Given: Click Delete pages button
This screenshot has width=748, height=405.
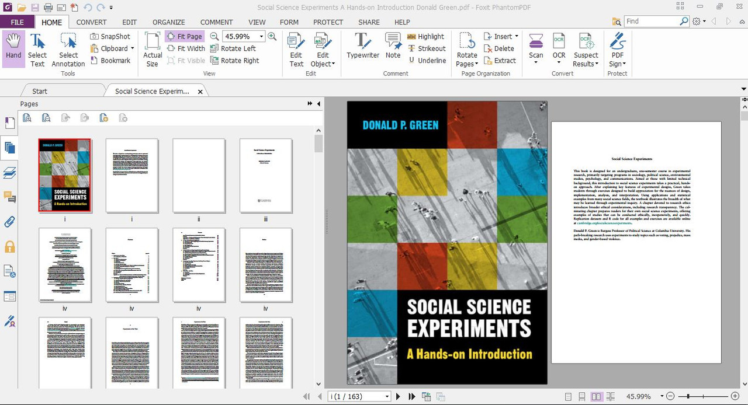Looking at the screenshot, I should point(499,48).
